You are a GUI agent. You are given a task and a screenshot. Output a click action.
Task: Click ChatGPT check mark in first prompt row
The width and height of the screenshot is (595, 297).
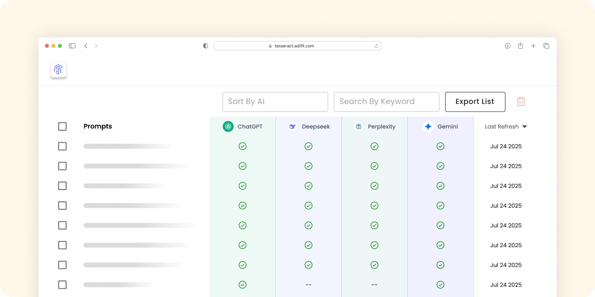point(242,146)
